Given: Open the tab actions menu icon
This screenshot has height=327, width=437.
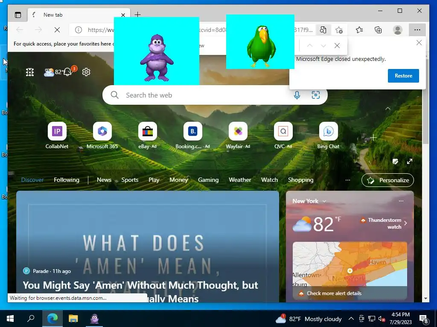Looking at the screenshot, I should 18,15.
